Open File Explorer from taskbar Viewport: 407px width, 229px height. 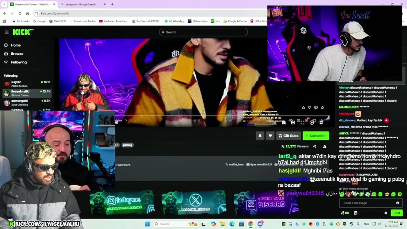click(223, 224)
